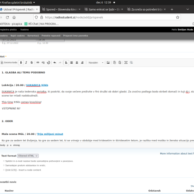The height and width of the screenshot is (194, 194).
Task: Toggle left alignment button
Action: click(x=66, y=62)
